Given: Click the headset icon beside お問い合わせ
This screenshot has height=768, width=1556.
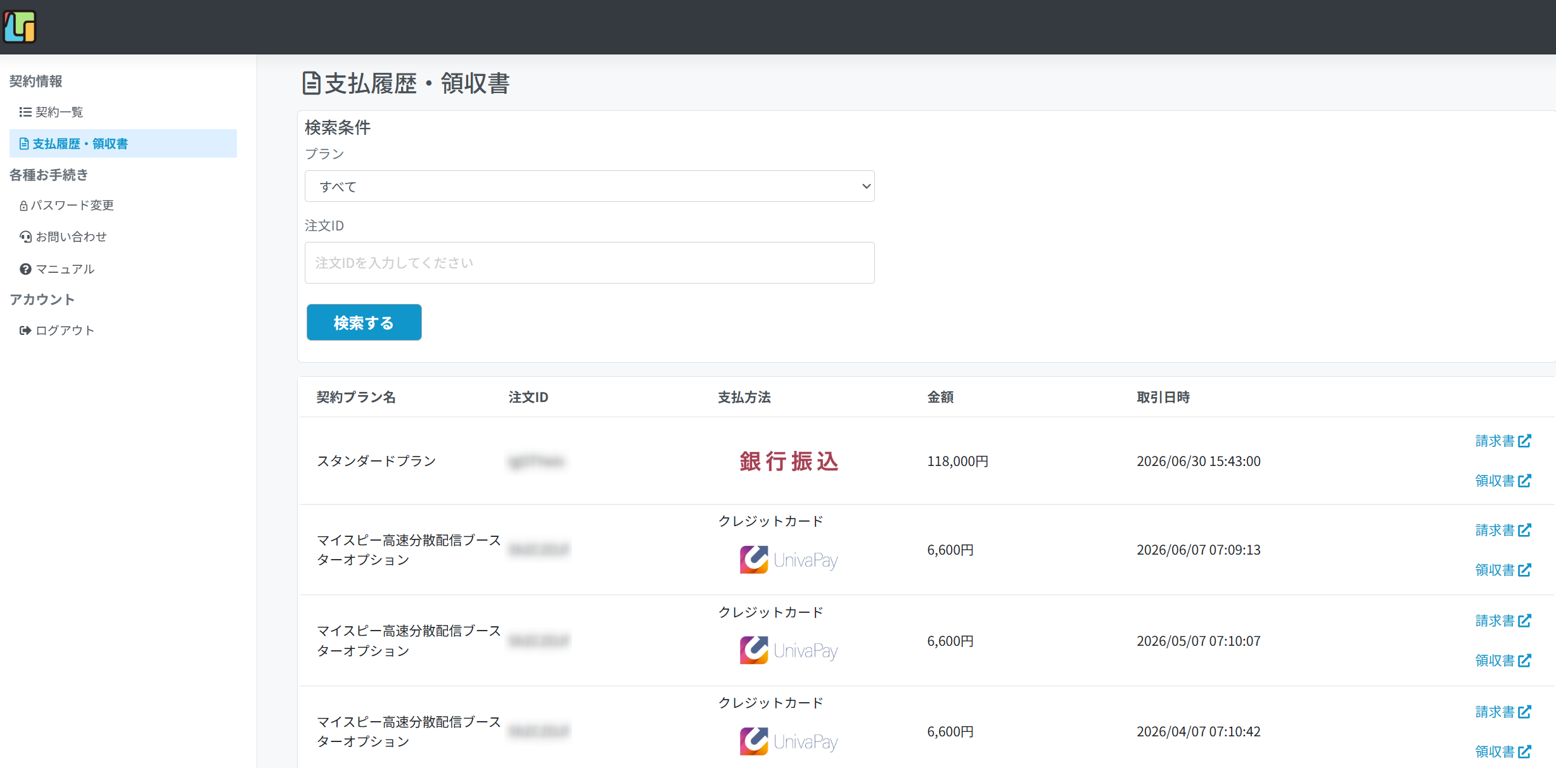Looking at the screenshot, I should [25, 237].
